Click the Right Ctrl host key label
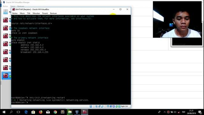Screen dimensions: 204x115 point(124,106)
